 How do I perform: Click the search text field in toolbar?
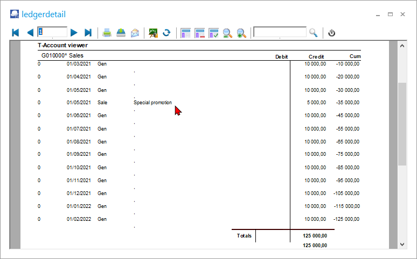pyautogui.click(x=280, y=32)
